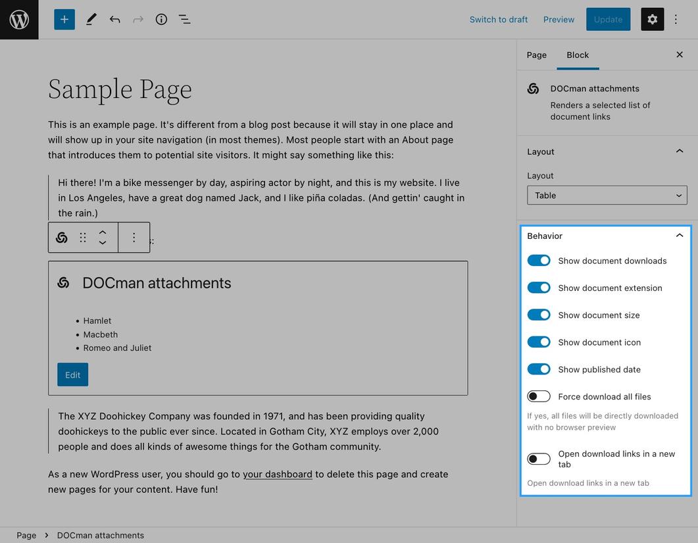698x543 pixels.
Task: Select the Block tab in sidebar
Action: coord(578,55)
